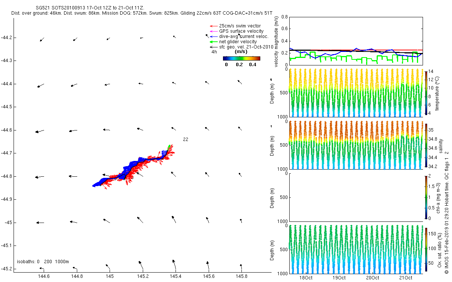Click the velocity (m/s) colorbar
Viewport: 452px width, 282px height.
click(241, 58)
